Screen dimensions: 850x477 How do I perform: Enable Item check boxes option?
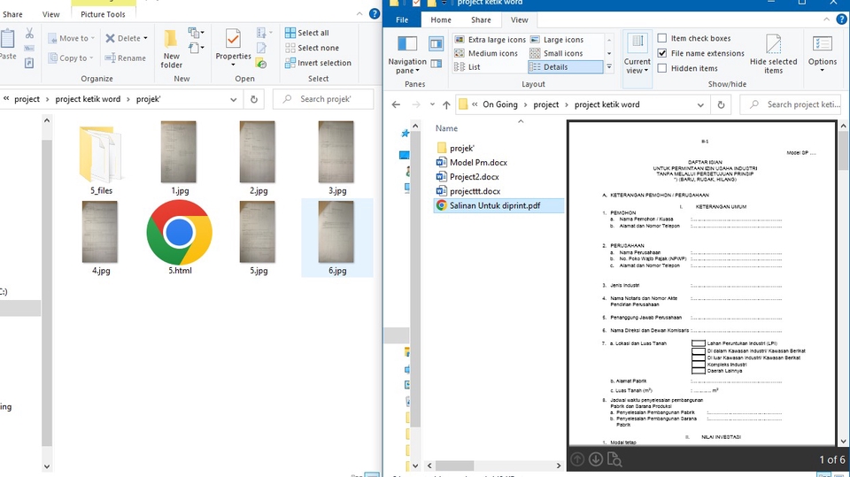click(662, 38)
